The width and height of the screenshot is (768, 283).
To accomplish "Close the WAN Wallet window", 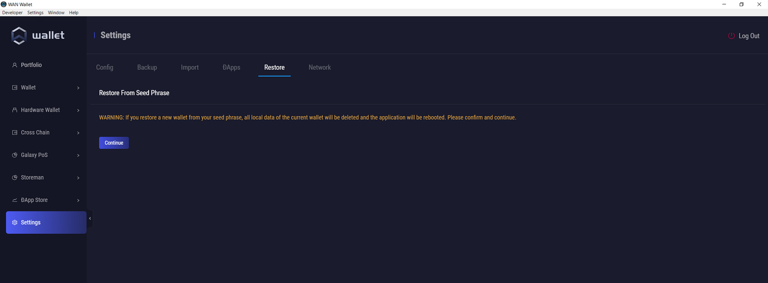I will tap(759, 4).
